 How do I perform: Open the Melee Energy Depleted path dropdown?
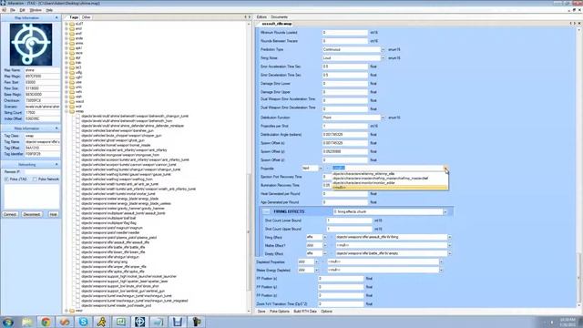click(441, 270)
